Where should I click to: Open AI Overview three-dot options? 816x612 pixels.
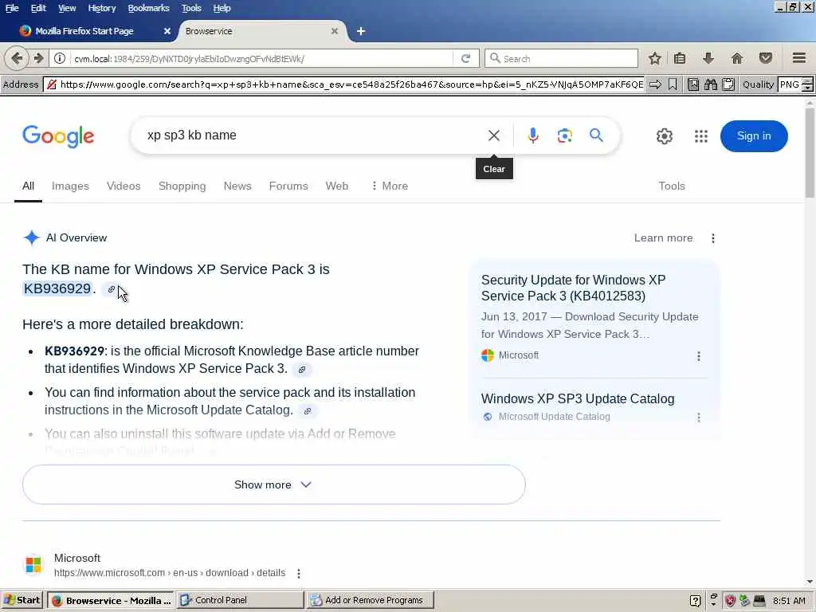point(713,238)
